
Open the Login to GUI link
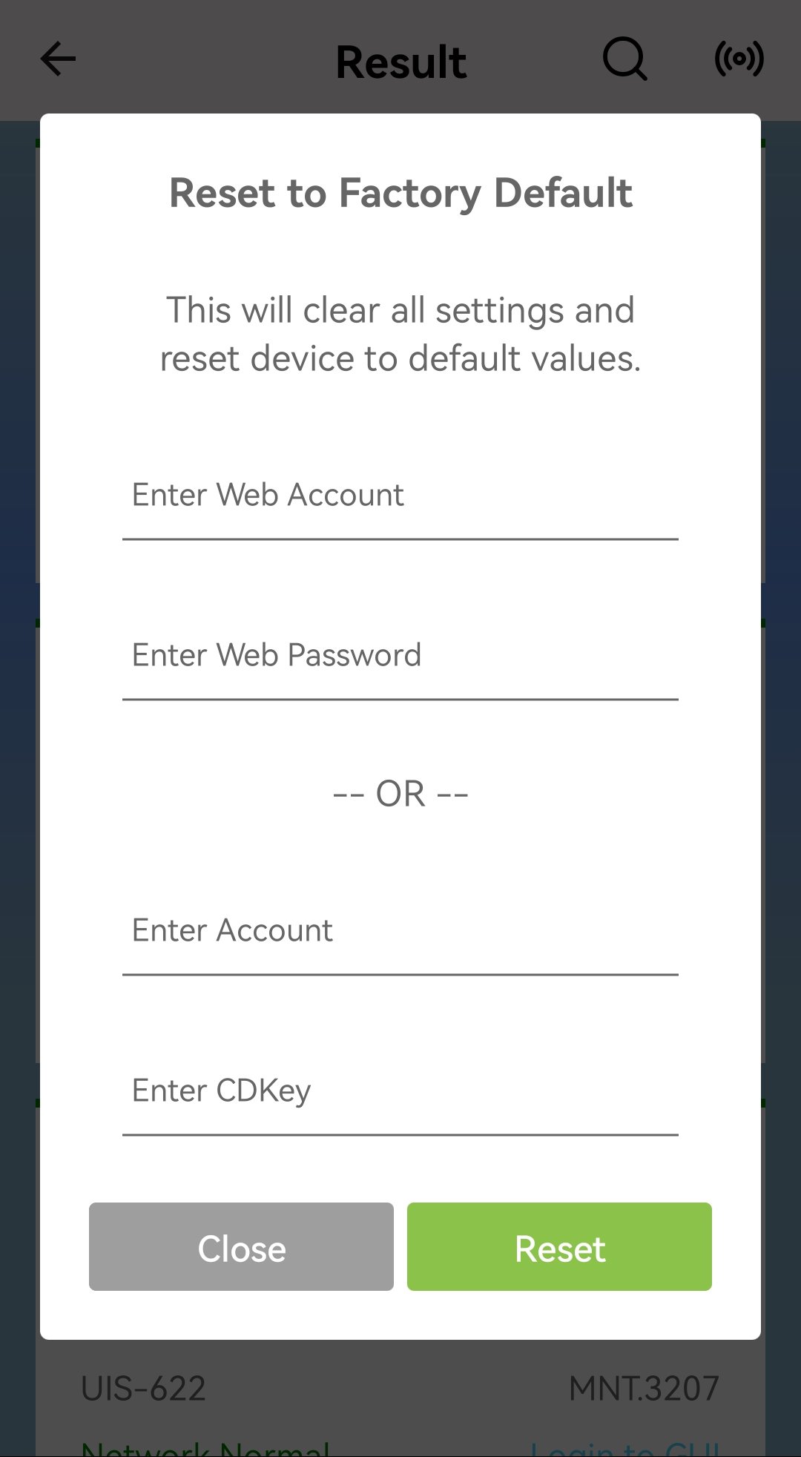coord(625,1448)
